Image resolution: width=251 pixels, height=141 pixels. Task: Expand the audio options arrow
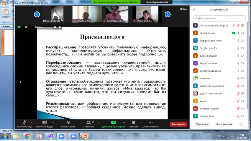[32, 122]
